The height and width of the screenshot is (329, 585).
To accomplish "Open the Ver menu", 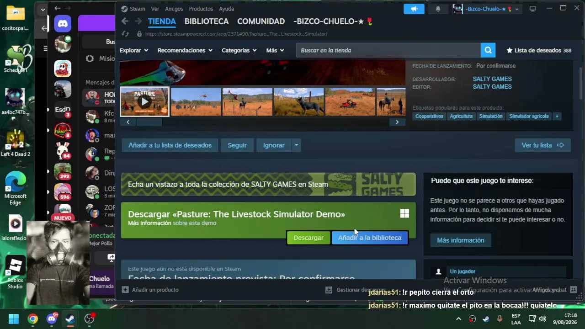I will [x=155, y=9].
